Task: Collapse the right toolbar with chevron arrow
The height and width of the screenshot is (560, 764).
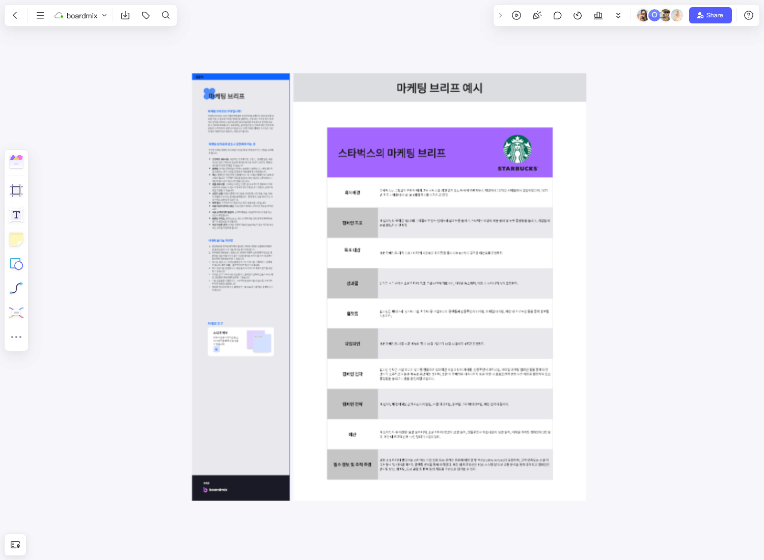Action: point(500,15)
